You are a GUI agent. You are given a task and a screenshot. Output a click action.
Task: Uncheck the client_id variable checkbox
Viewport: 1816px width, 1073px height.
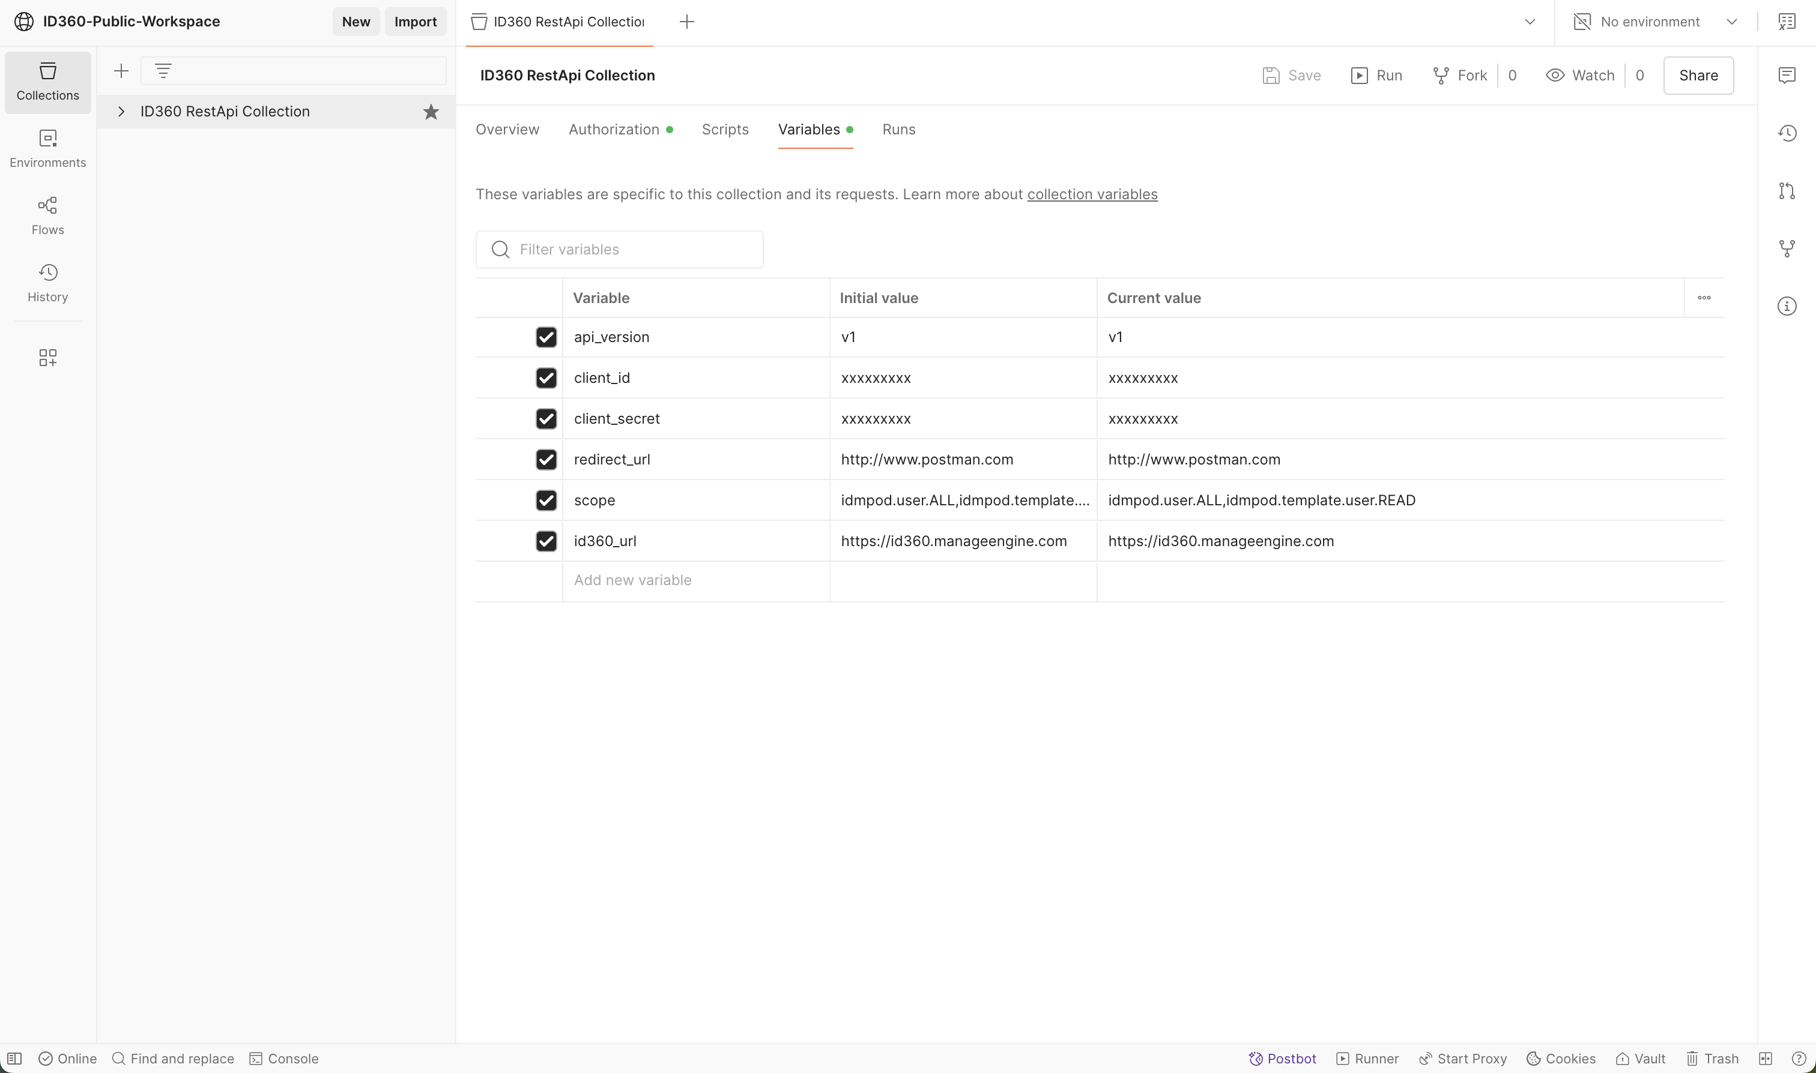[x=546, y=378]
